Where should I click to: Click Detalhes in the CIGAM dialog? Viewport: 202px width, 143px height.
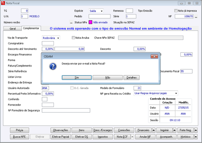[131, 77]
